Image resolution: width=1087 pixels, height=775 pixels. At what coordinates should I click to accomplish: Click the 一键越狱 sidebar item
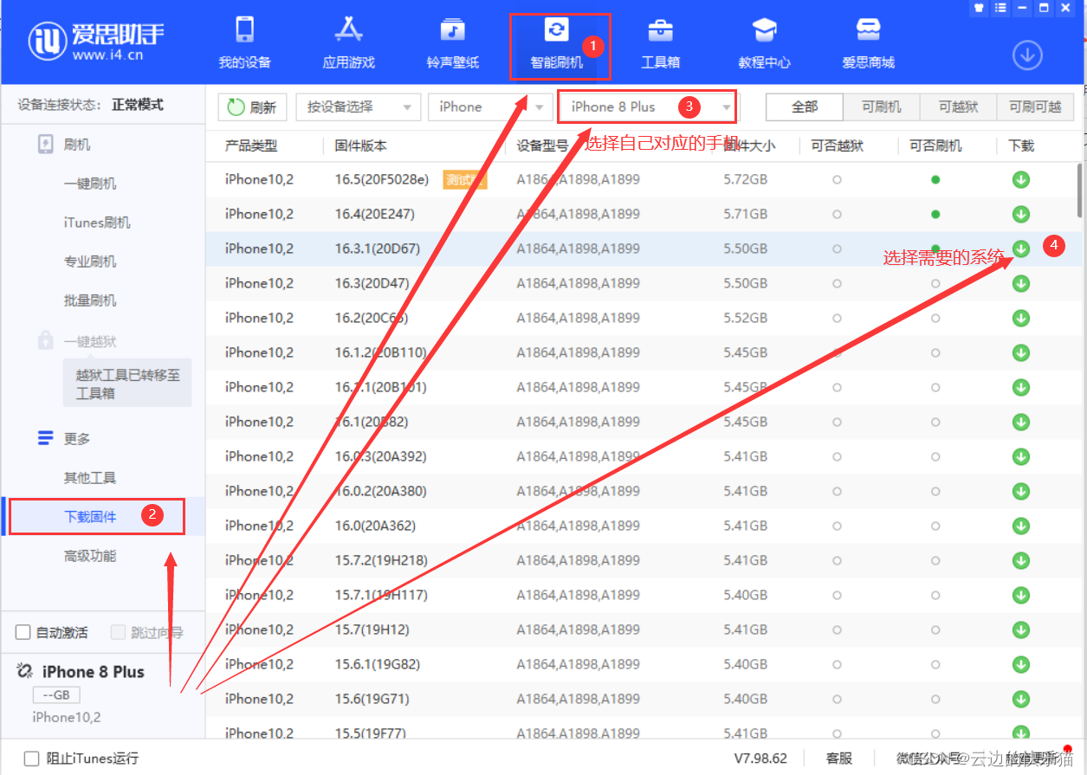[x=90, y=341]
